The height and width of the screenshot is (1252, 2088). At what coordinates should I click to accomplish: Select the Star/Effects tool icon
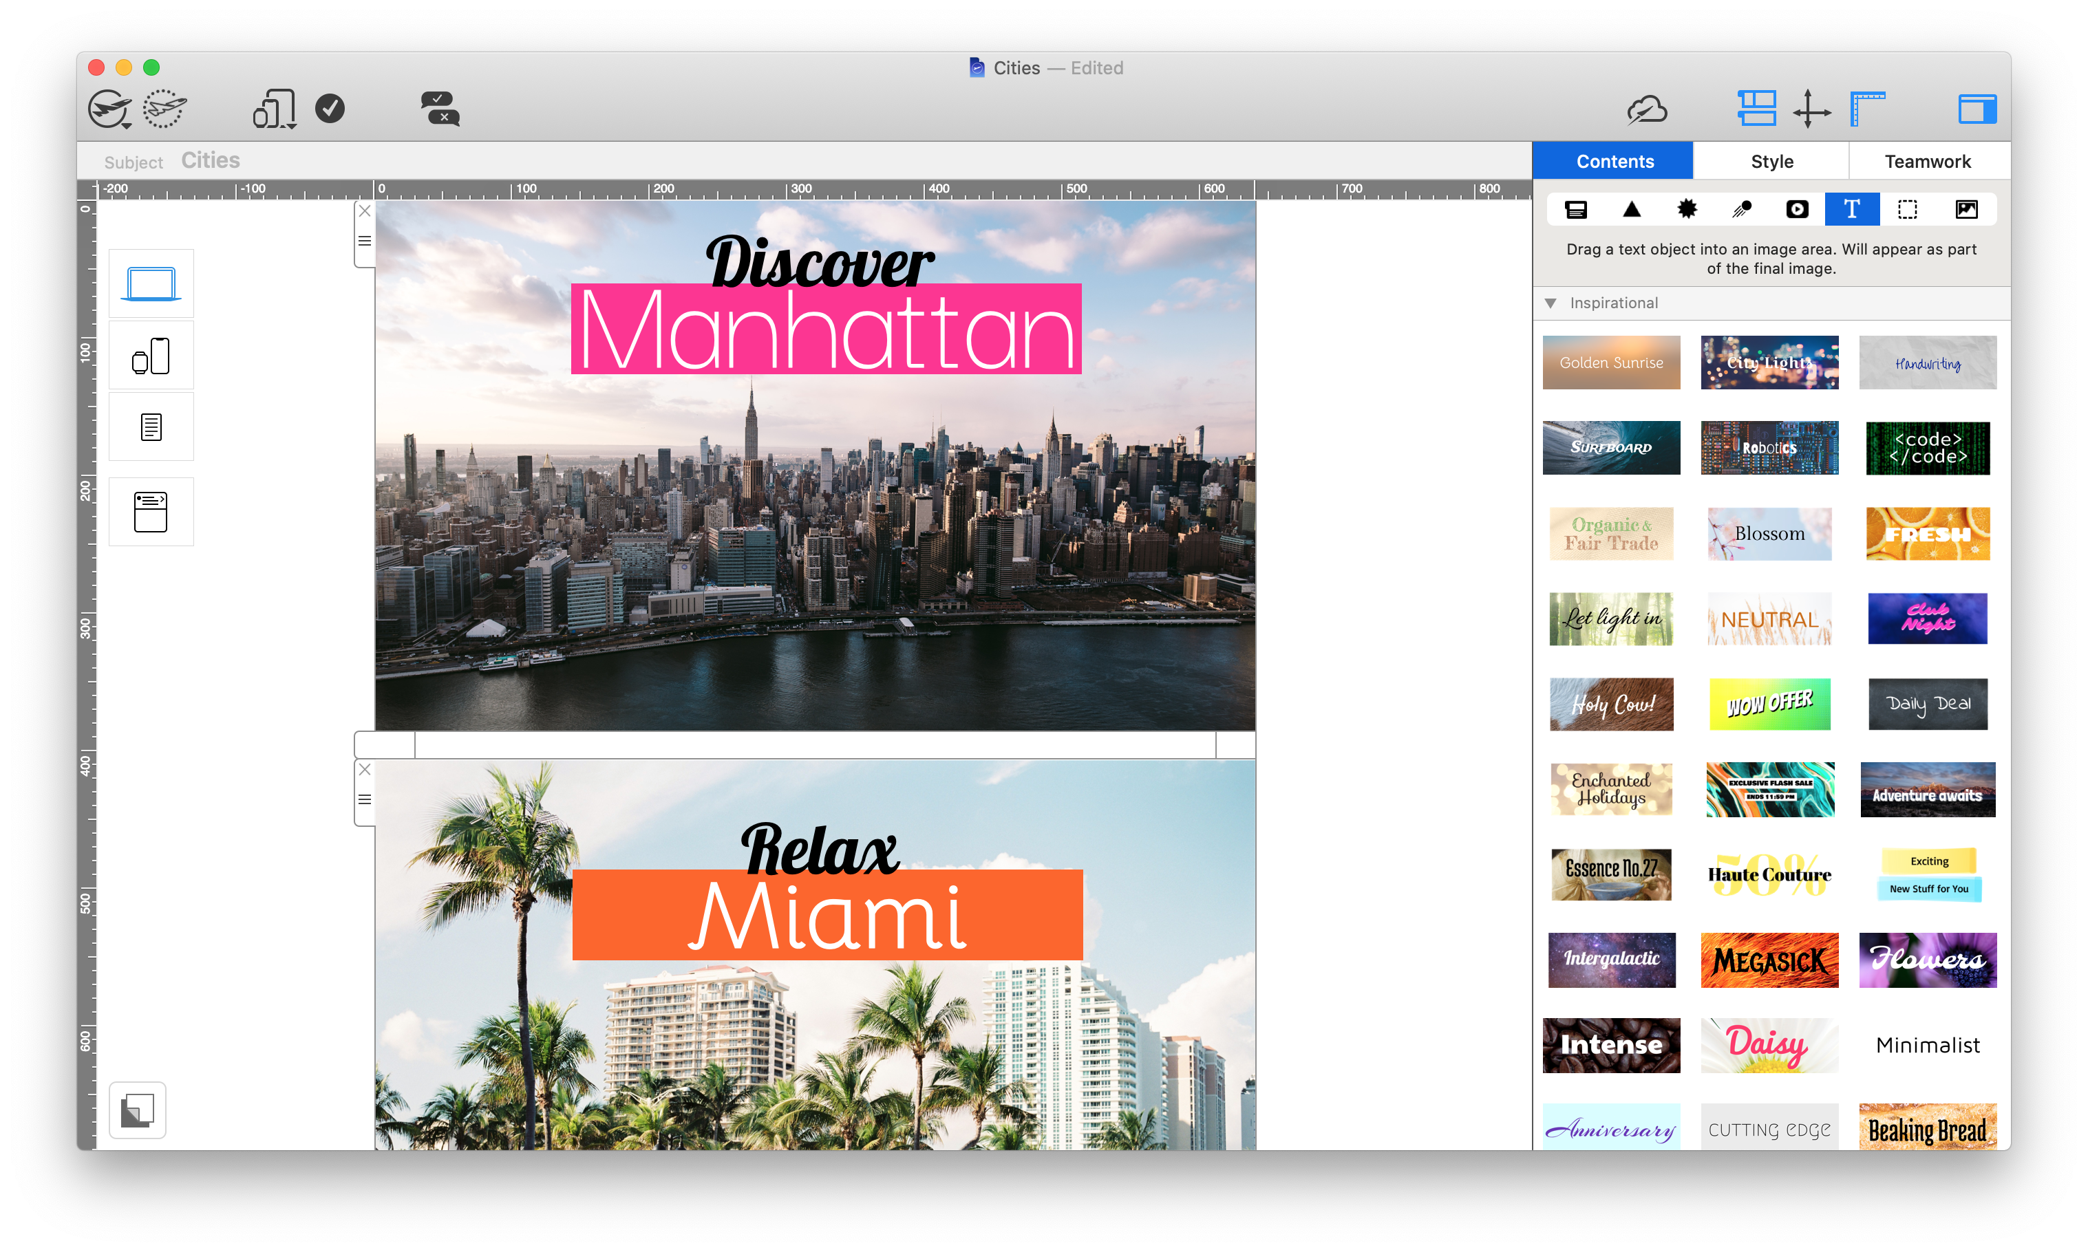pyautogui.click(x=1685, y=208)
